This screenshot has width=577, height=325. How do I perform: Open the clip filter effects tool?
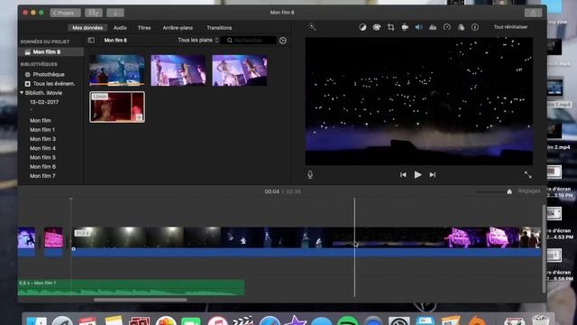pos(461,27)
